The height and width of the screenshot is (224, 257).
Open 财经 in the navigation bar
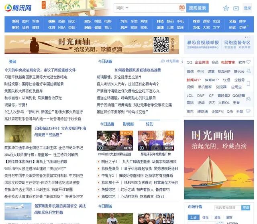(16, 28)
